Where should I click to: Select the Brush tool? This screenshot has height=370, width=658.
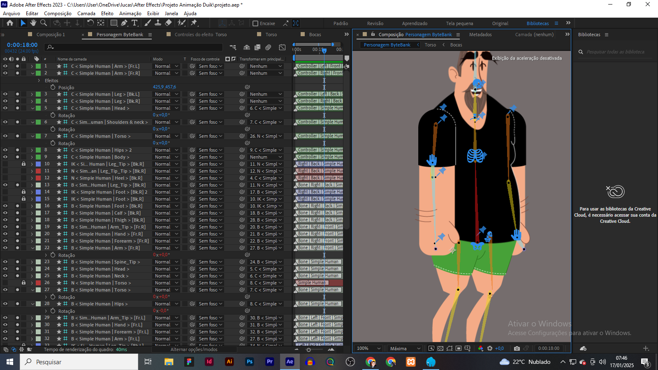click(x=147, y=23)
